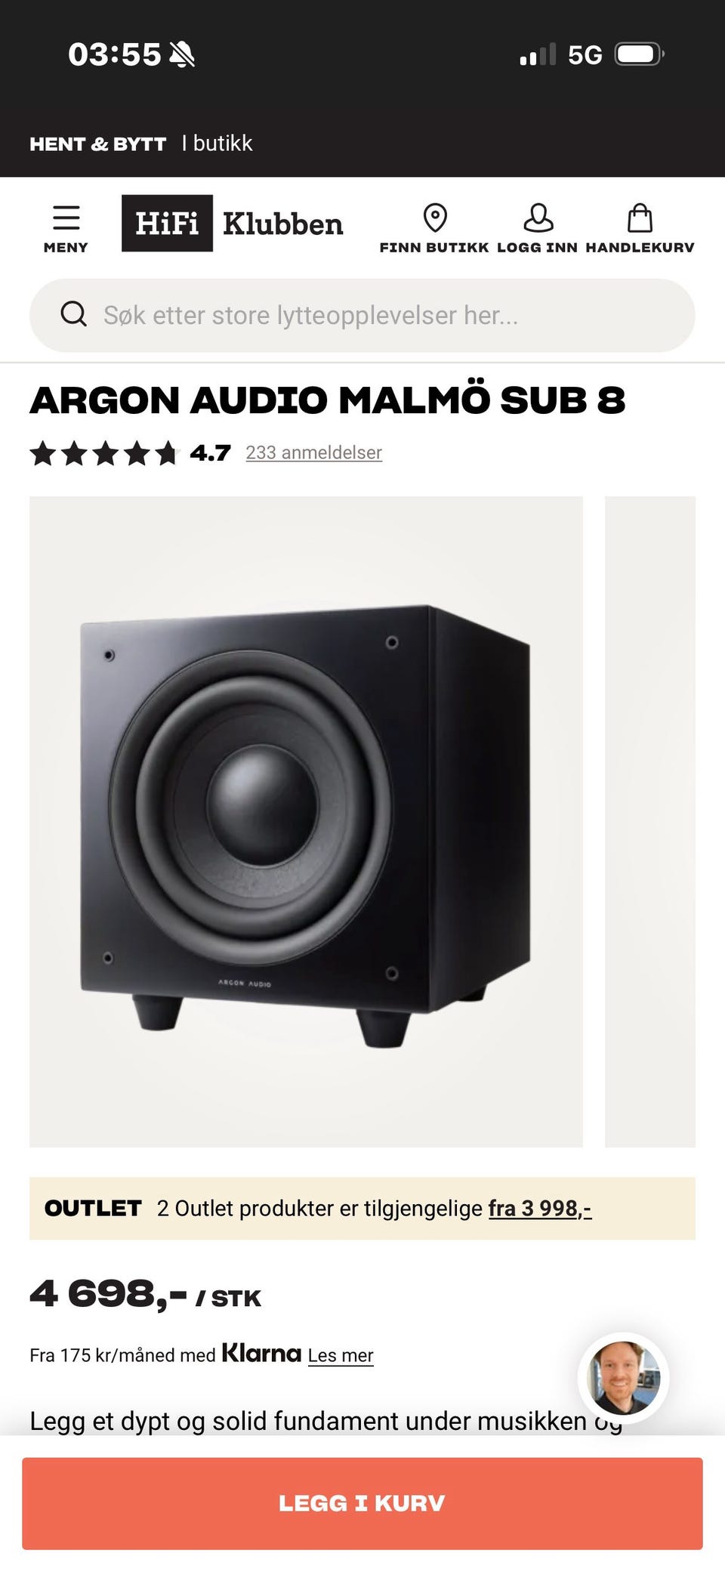Screen dimensions: 725x1572
Task: Open the chat advisor avatar bubble
Action: 623,1378
